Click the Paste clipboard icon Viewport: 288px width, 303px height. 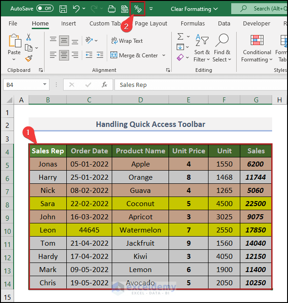point(15,40)
